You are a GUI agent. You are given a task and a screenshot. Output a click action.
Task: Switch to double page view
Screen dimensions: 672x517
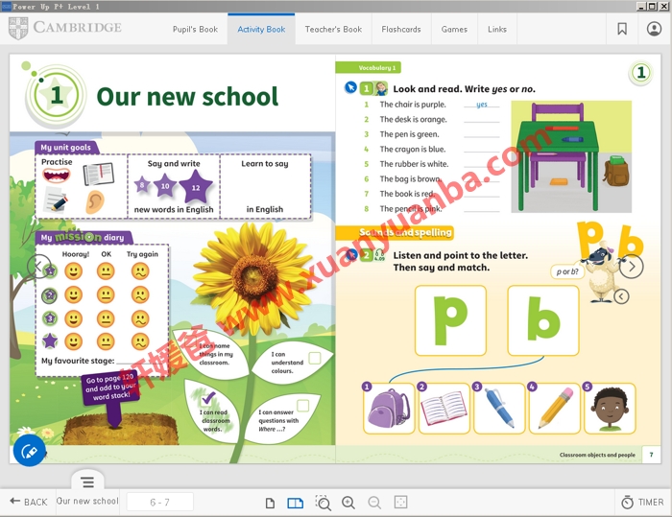click(295, 503)
